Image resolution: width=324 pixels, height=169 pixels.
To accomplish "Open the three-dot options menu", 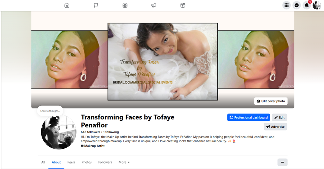I will (x=283, y=162).
